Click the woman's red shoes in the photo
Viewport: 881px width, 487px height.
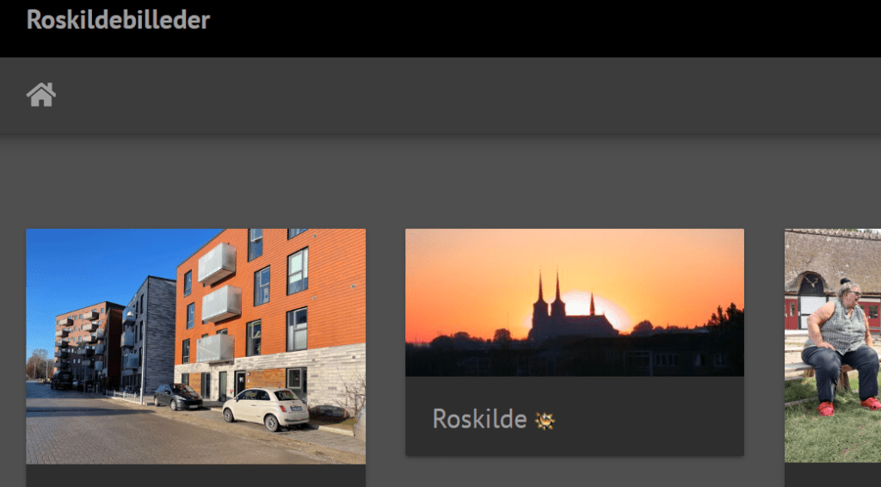pyautogui.click(x=847, y=406)
